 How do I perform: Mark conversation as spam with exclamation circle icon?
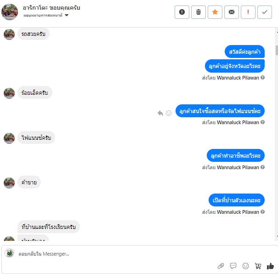(182, 12)
